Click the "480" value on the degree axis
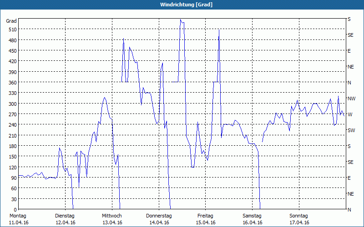This screenshot has height=227, width=364. point(13,40)
